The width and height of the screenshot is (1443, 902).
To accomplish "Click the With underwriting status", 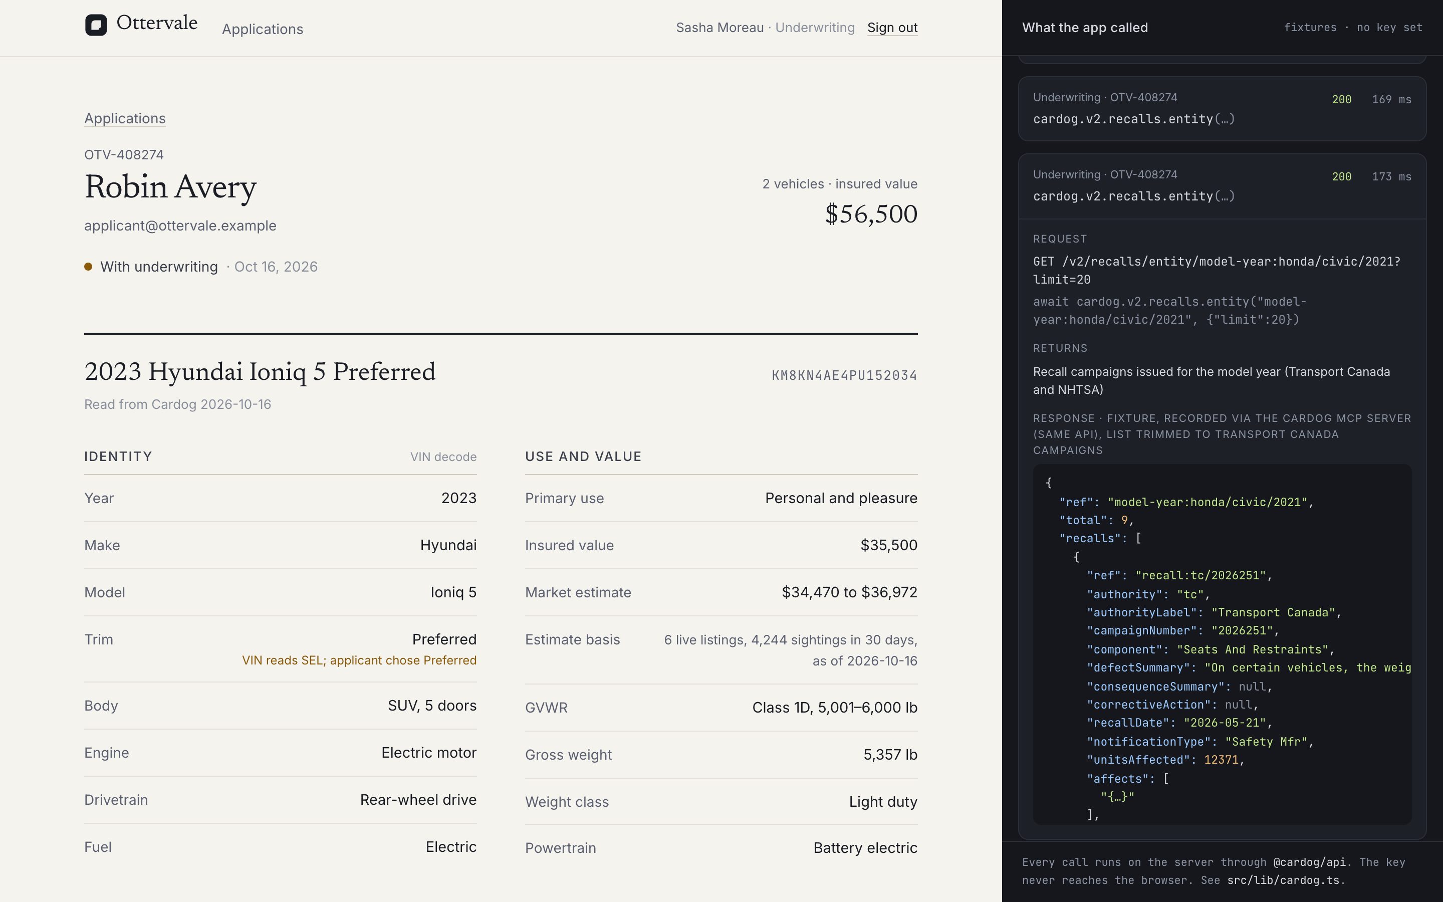I will tap(159, 267).
